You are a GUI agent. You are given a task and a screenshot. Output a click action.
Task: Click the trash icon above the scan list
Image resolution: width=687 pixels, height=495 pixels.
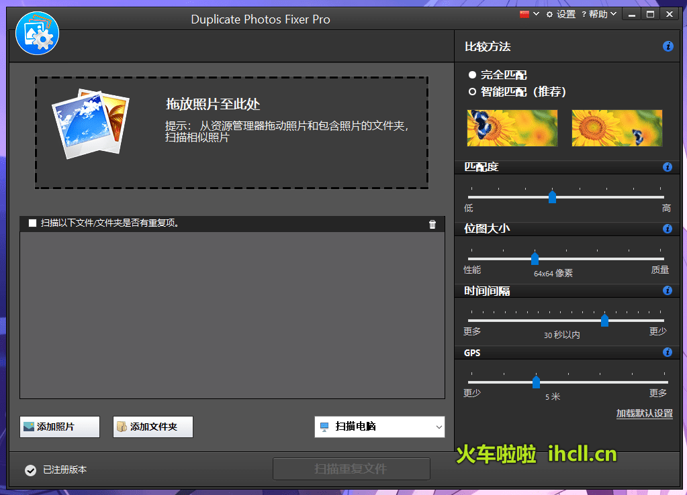(x=432, y=224)
